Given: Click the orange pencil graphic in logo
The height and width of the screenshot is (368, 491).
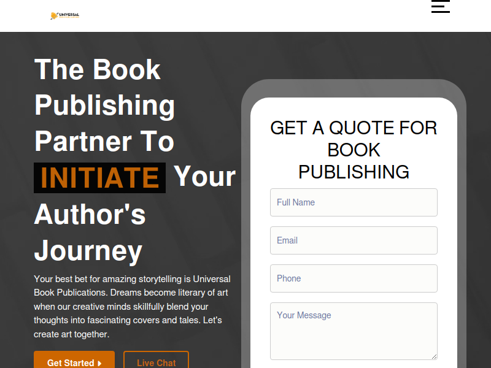Looking at the screenshot, I should 54,16.
